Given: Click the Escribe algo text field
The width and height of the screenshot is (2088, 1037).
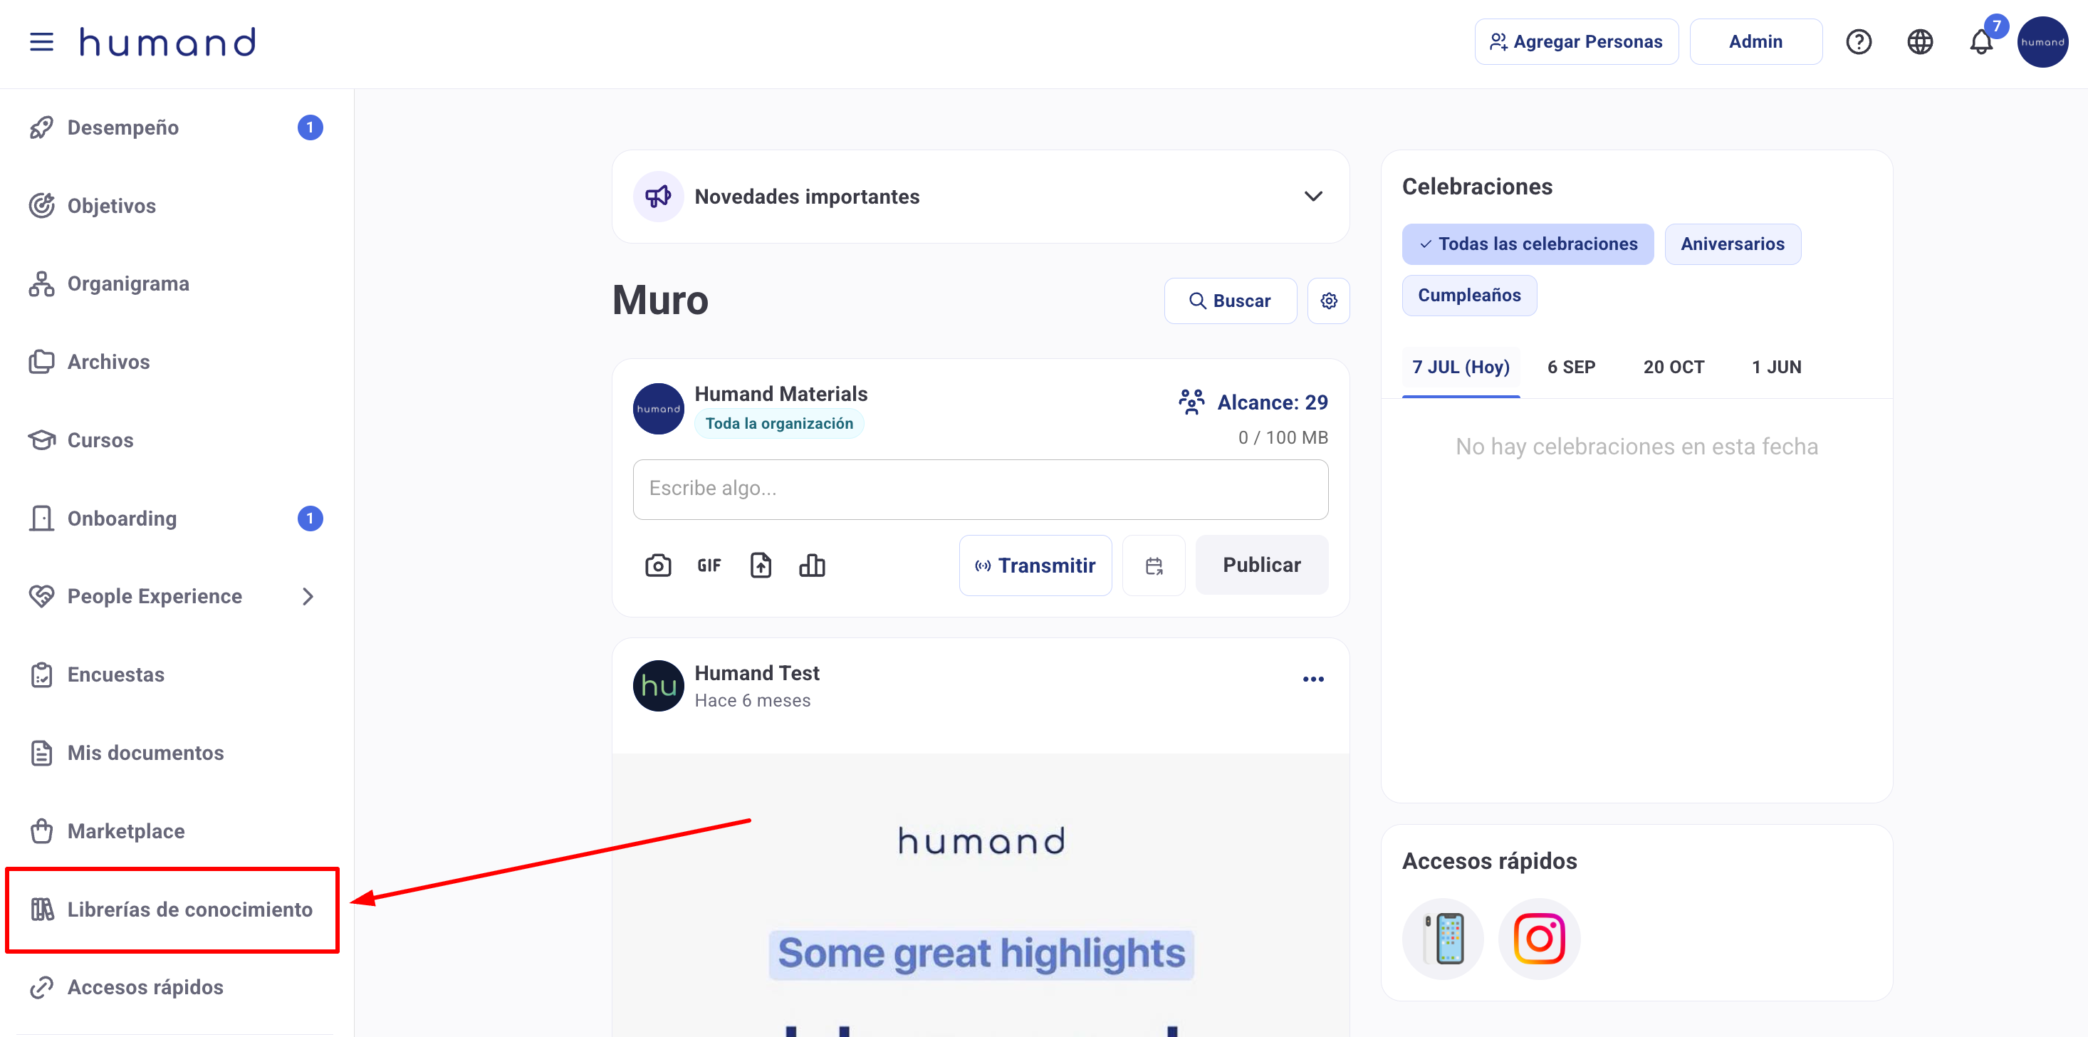Looking at the screenshot, I should tap(980, 489).
